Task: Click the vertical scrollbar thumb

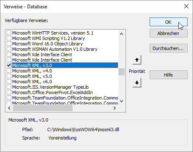Action: [x=121, y=72]
